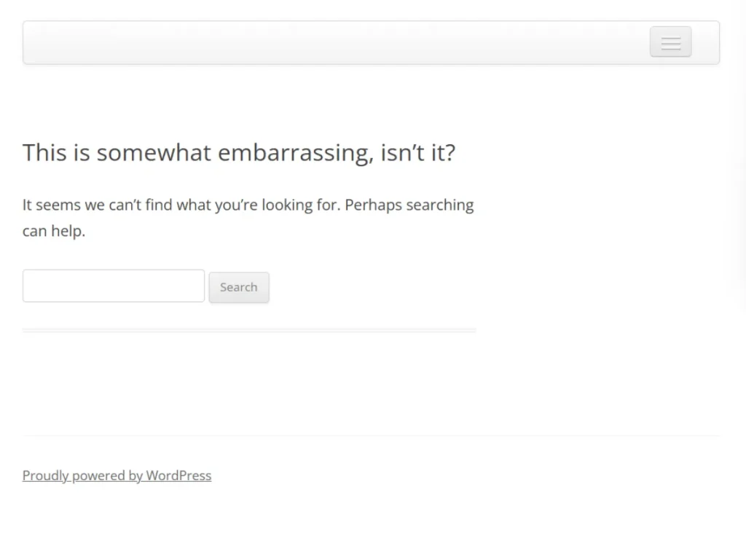Open the Proudly powered by WordPress link

point(117,476)
